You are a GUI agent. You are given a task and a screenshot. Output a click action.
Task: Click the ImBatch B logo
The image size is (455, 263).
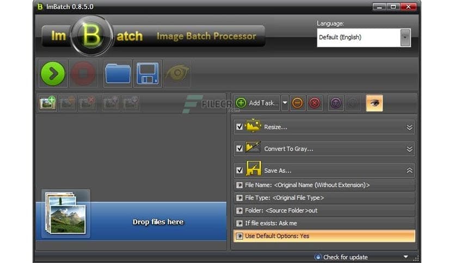pyautogui.click(x=91, y=36)
